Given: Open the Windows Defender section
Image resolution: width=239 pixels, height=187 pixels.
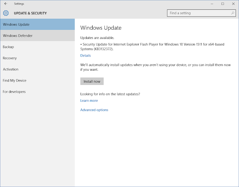Looking at the screenshot, I should point(37,36).
